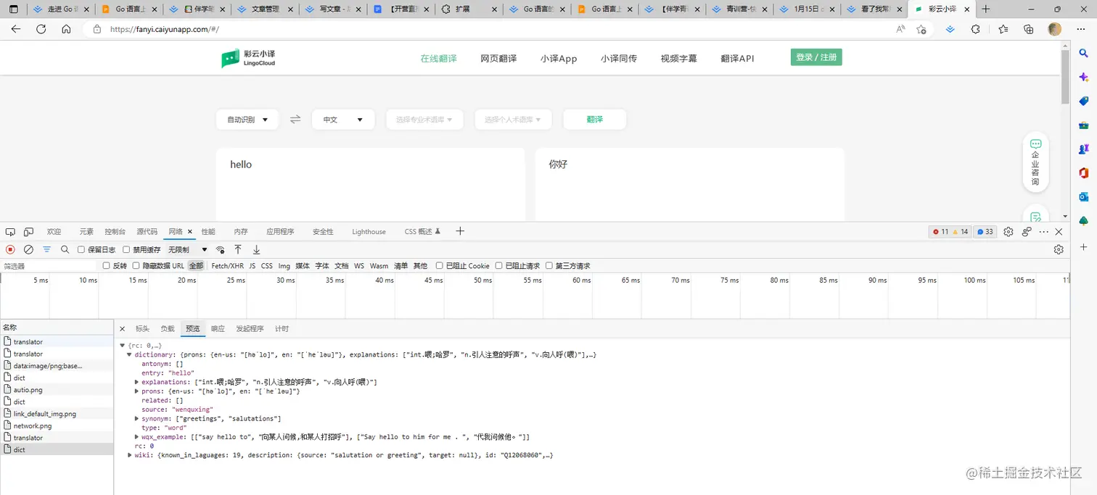Open Outlook in Edge sidebar

pos(1084,196)
